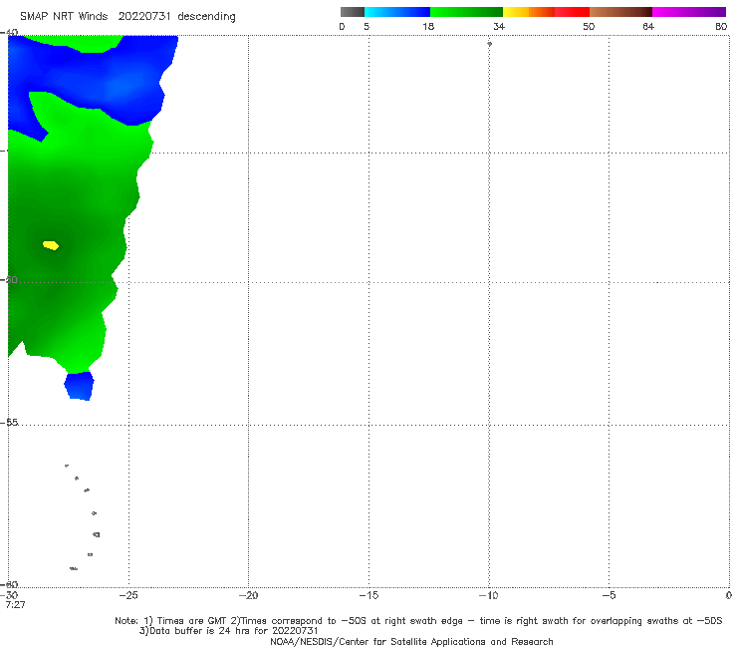Screen dimensions: 737x648
Task: Click the 'Note: 1) Times are GMT' text line
Action: click(418, 621)
